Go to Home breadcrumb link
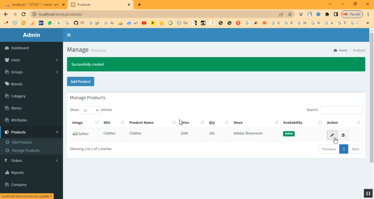 (x=343, y=50)
